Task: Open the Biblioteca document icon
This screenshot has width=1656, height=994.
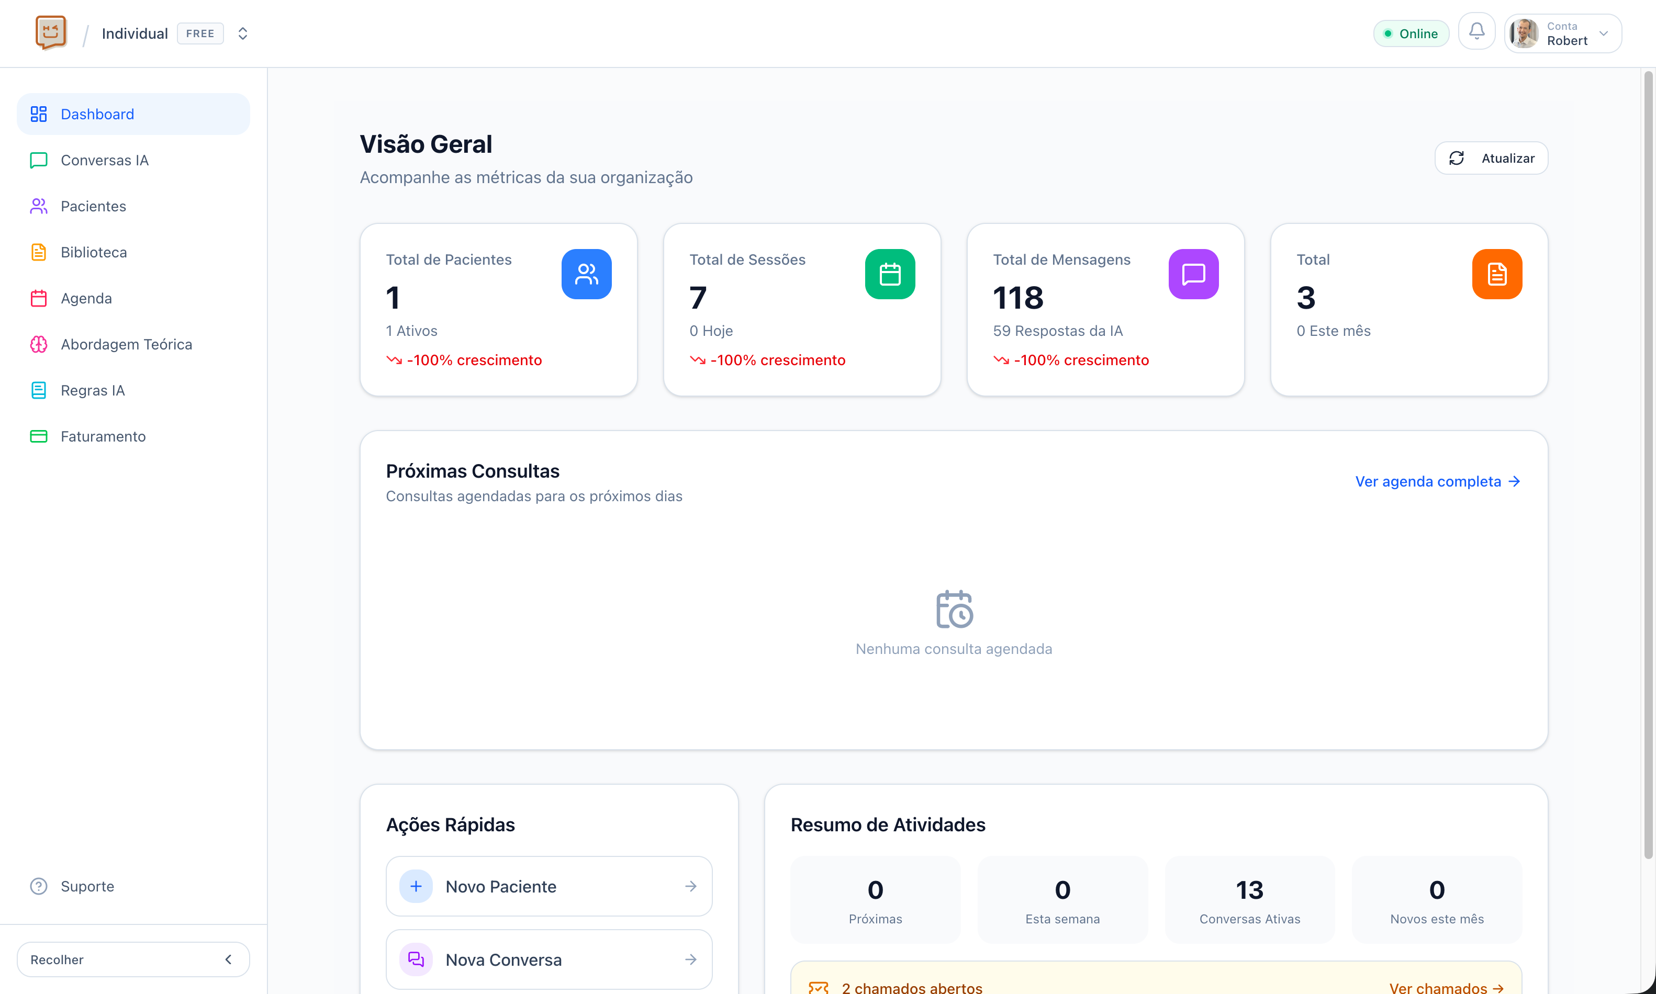Action: click(38, 252)
